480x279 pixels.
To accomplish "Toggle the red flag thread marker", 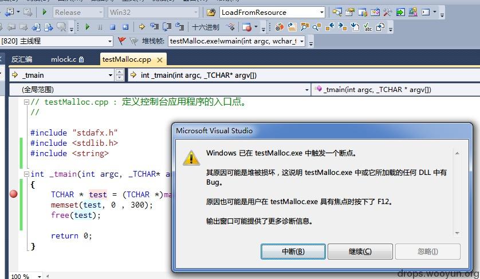I will 122,41.
